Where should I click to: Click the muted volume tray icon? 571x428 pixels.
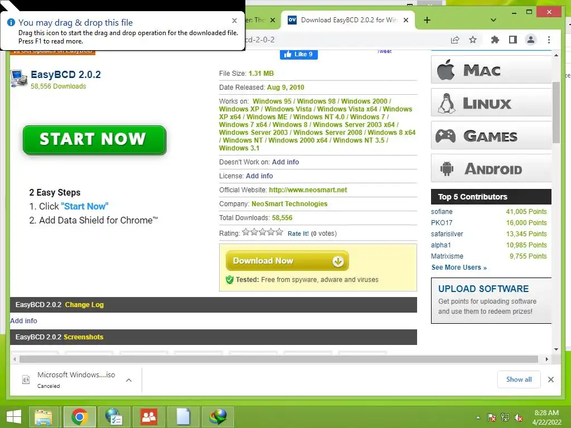pos(518,418)
